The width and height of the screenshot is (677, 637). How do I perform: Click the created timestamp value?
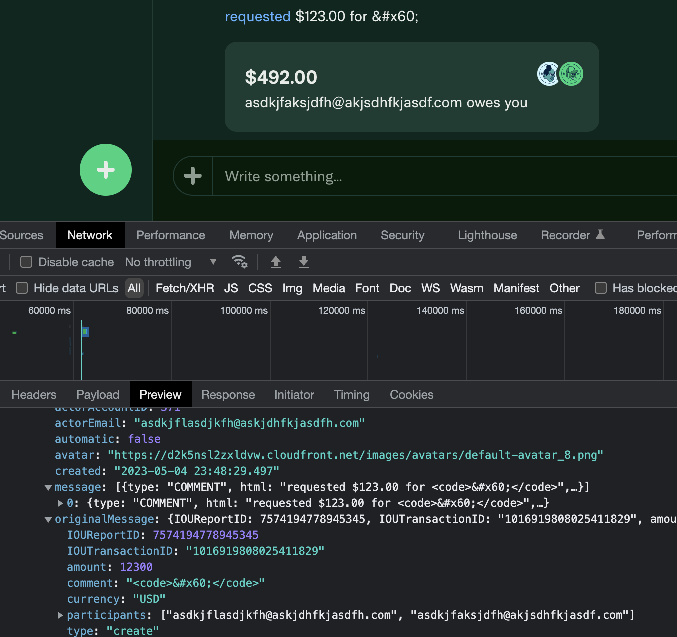click(197, 471)
